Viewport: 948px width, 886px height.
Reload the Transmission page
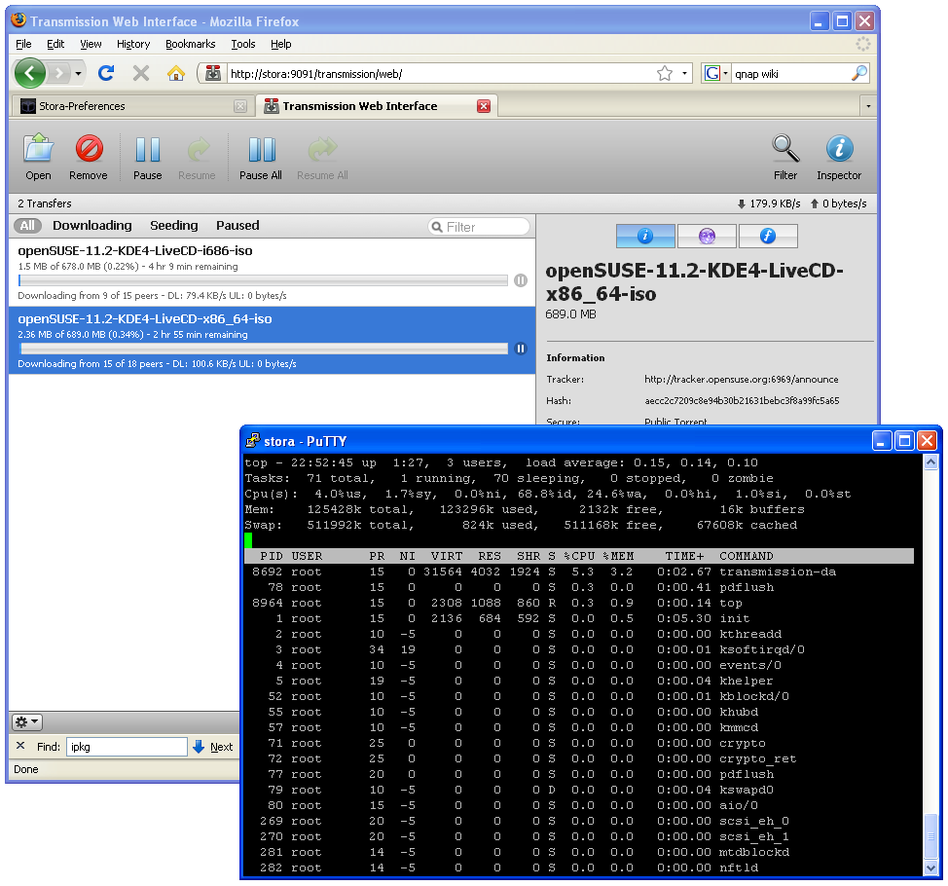click(106, 73)
